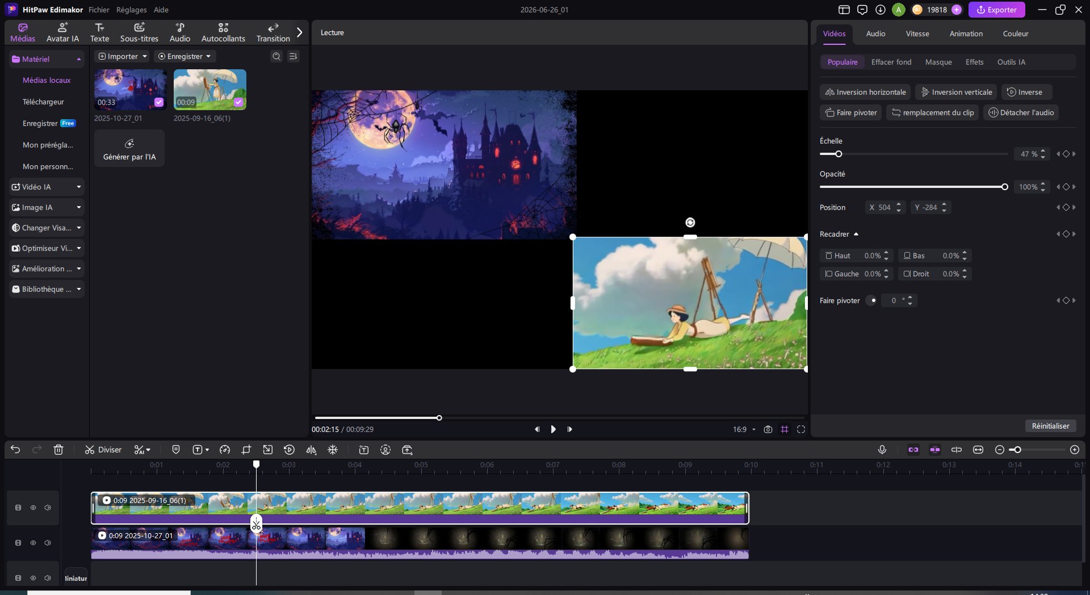This screenshot has height=595, width=1090.
Task: Open the layout switcher icon in title bar
Action: pyautogui.click(x=844, y=10)
